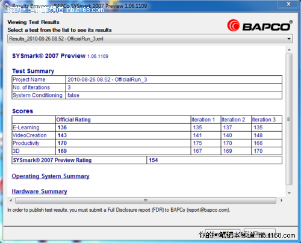
Task: Select Productivity Iteration 3 score 166
Action: (258, 143)
